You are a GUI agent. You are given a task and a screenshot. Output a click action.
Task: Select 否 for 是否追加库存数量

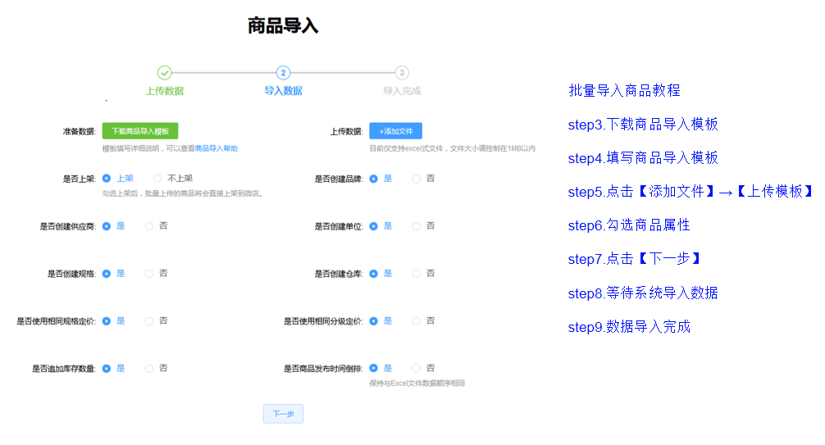pyautogui.click(x=149, y=368)
